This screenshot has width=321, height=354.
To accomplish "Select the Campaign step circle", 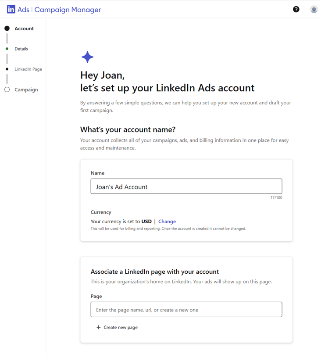I will click(7, 89).
